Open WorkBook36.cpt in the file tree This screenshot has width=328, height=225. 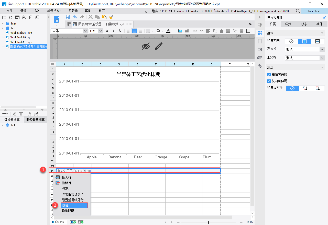coord(21,33)
